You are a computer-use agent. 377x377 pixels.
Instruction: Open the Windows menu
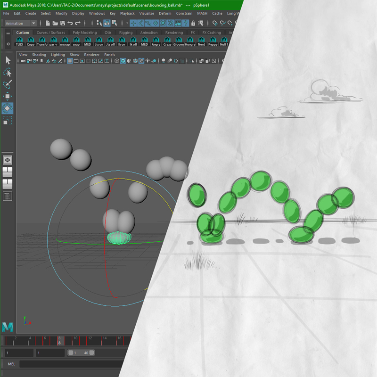(97, 13)
